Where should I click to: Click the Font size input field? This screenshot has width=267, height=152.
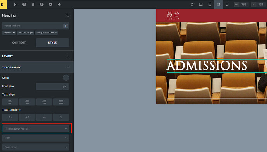53,87
